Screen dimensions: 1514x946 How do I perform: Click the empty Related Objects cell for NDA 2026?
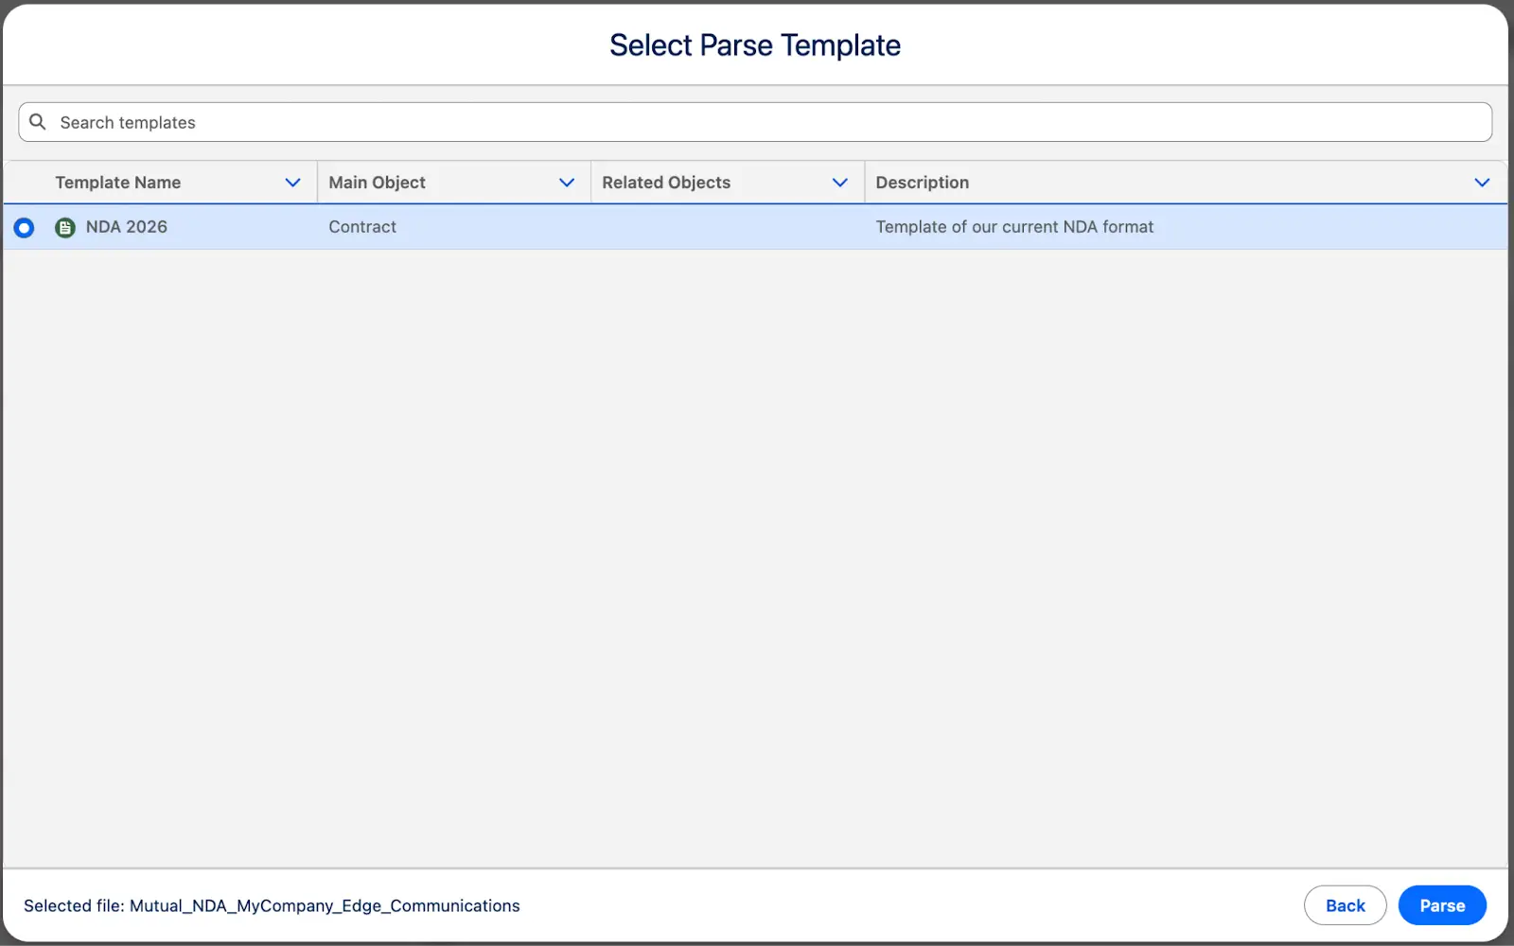[x=727, y=227]
